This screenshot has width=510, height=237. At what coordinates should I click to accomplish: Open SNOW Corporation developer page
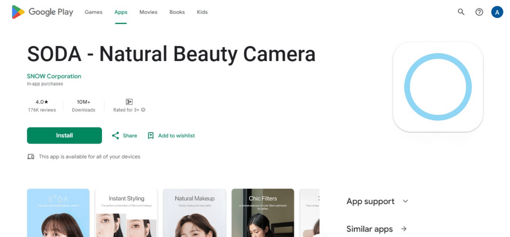pos(54,77)
